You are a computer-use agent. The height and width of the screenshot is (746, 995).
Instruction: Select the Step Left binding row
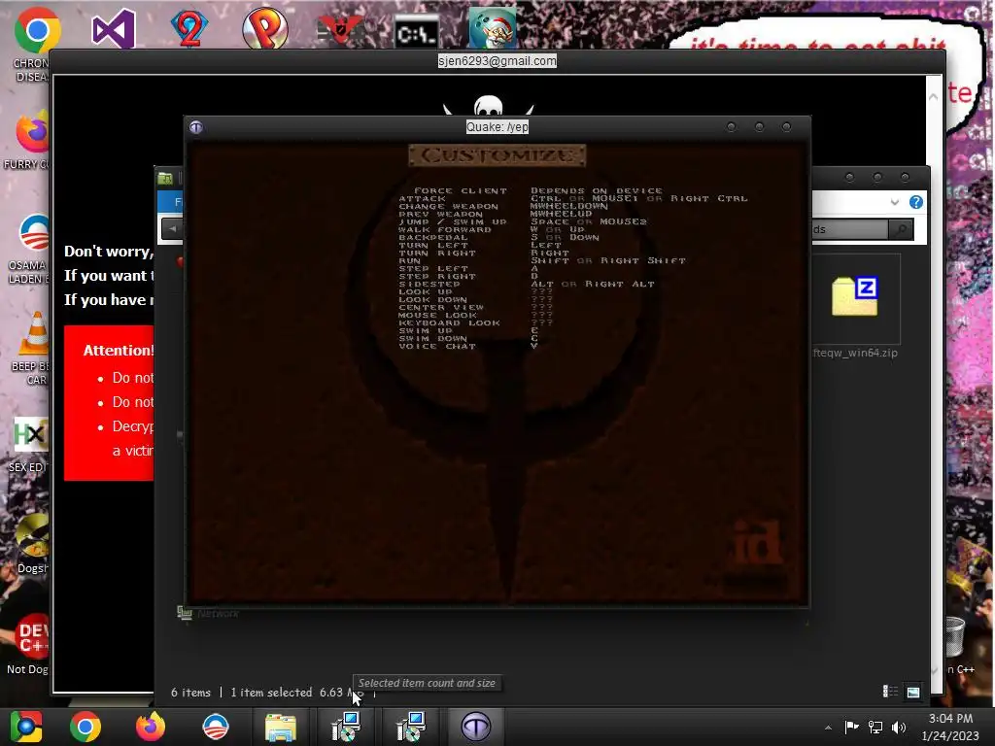[x=468, y=268]
